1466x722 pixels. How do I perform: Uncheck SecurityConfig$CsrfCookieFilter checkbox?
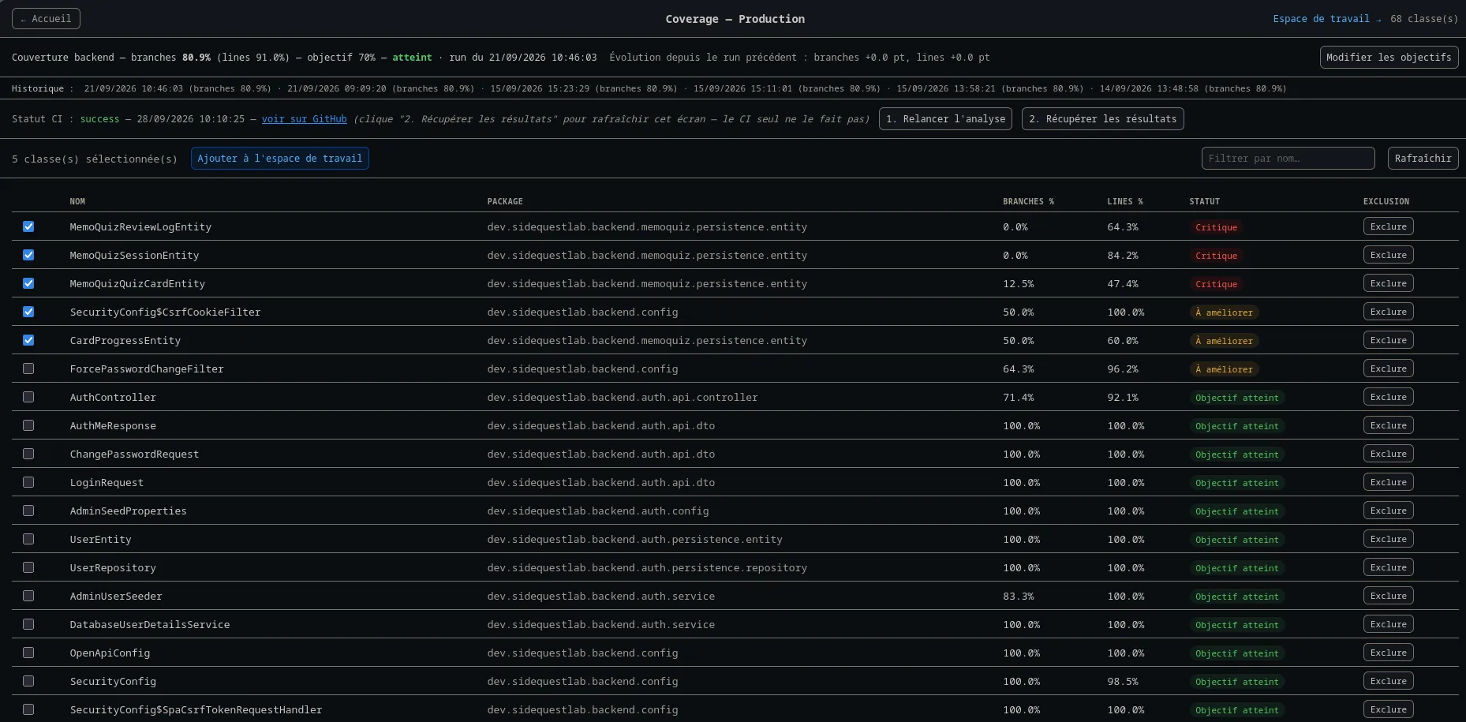coord(28,312)
